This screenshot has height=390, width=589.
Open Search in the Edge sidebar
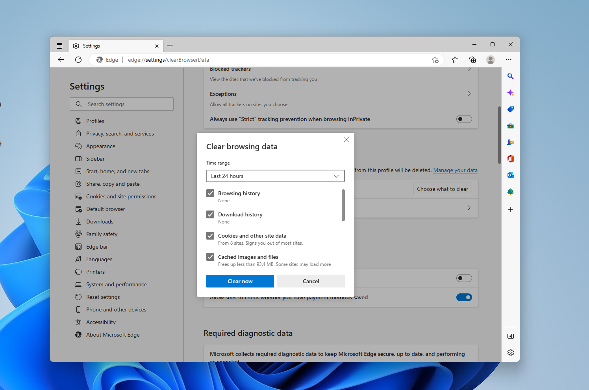tap(510, 76)
